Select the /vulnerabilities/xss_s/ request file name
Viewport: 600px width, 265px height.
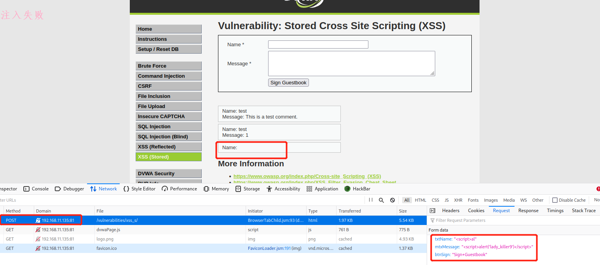117,220
